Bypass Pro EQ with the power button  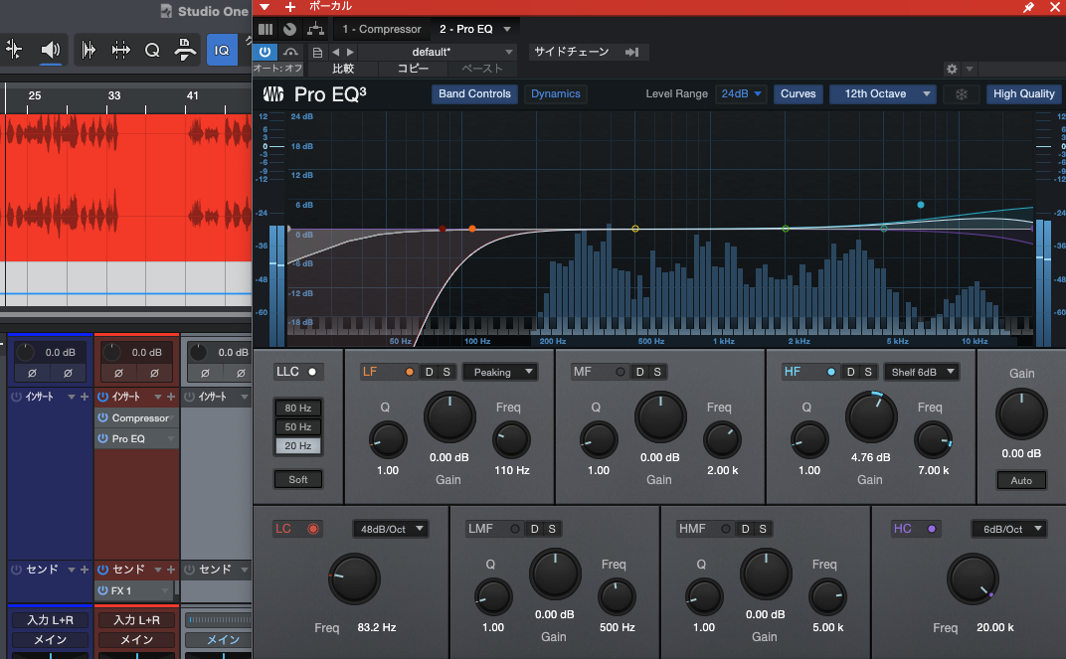pyautogui.click(x=265, y=52)
